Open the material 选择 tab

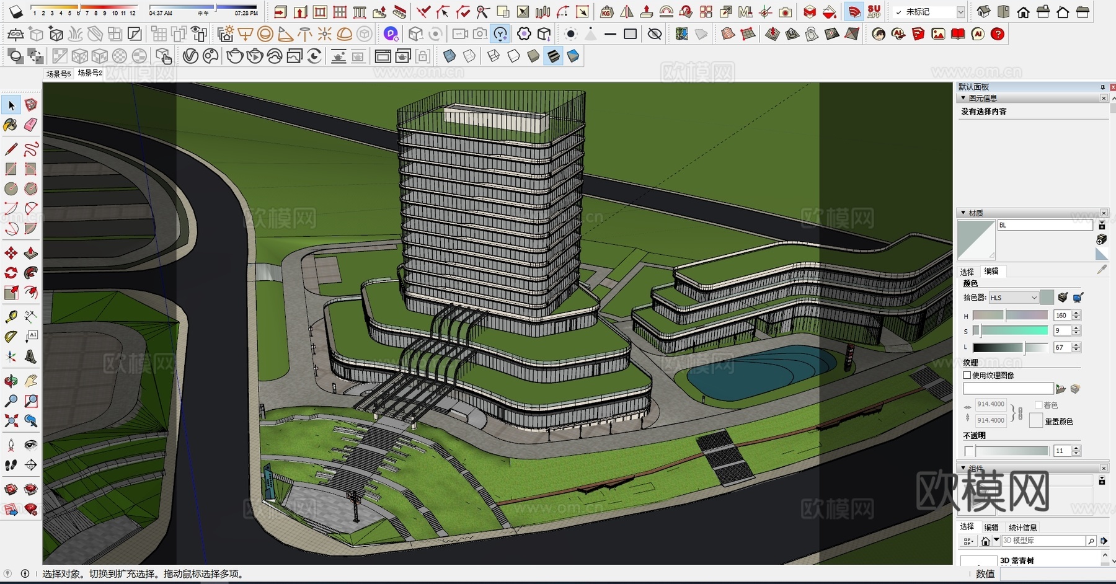pos(967,272)
